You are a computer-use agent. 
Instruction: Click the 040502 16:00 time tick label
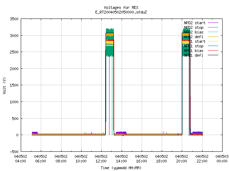(x=142, y=159)
